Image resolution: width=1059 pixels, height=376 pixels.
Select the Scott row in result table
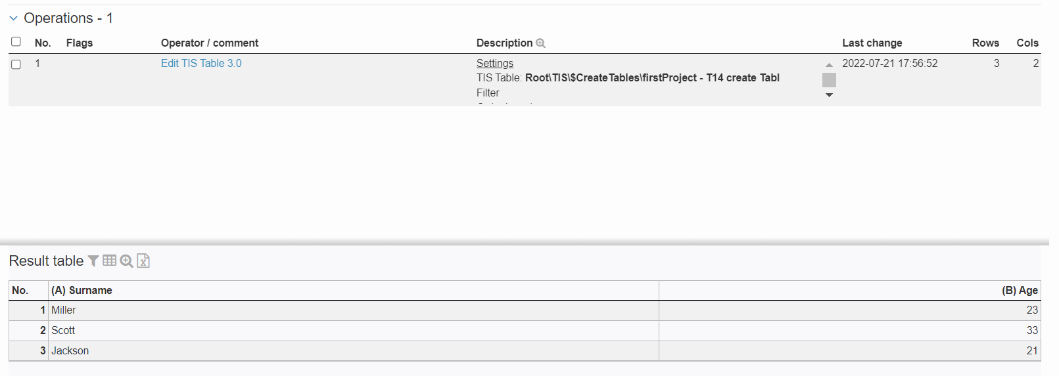click(63, 331)
